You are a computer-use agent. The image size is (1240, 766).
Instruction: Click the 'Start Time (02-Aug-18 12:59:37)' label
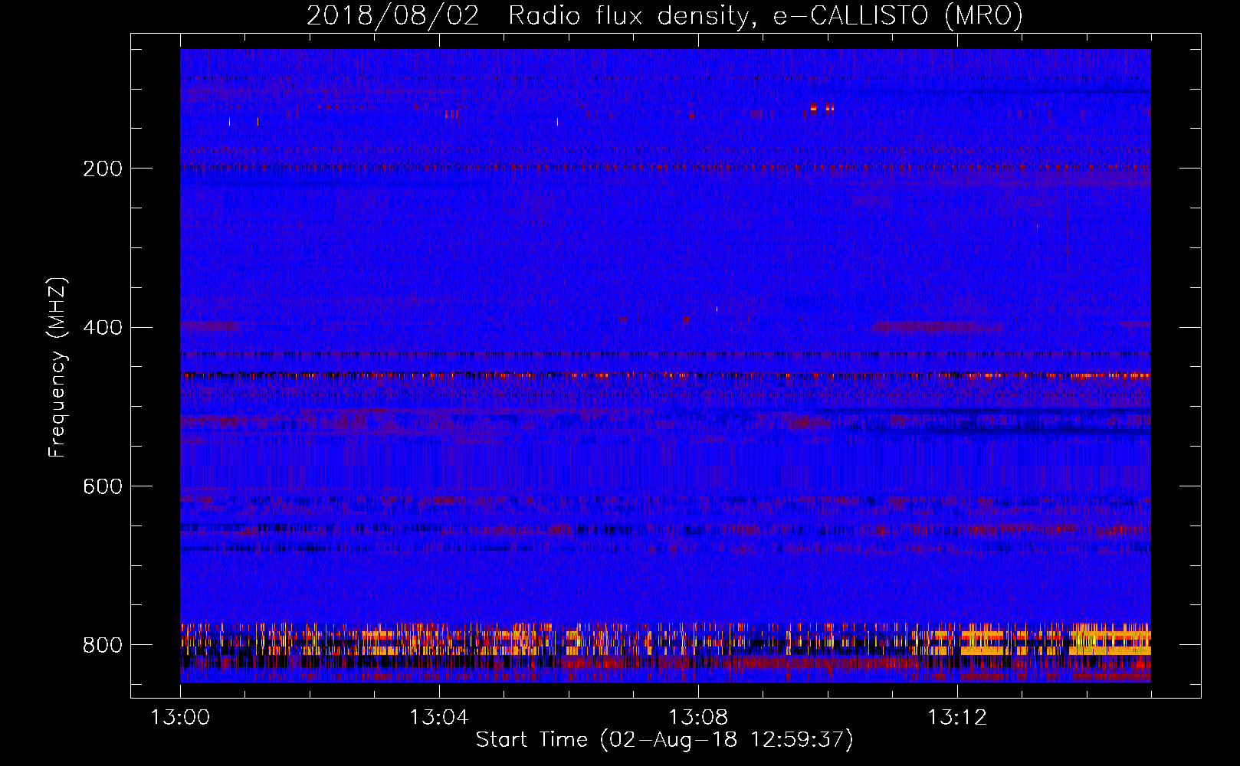[664, 740]
